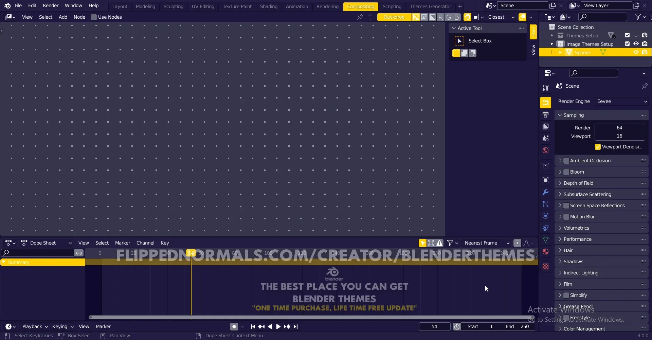652x340 pixels.
Task: Jump to the timeline's start frame
Action: [x=253, y=326]
